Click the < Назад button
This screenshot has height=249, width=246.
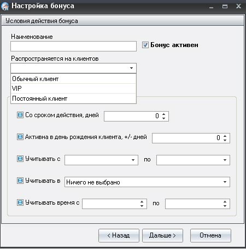[x=119, y=235]
